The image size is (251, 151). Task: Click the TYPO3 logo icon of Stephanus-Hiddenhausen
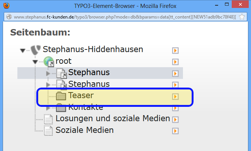tap(36, 50)
